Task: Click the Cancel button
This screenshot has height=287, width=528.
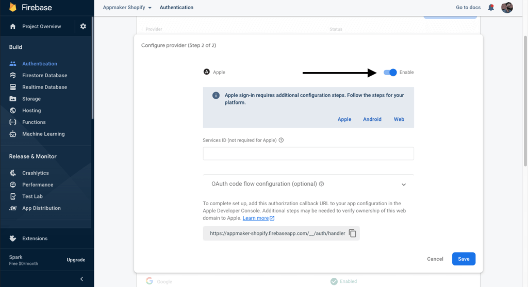Action: click(x=435, y=259)
